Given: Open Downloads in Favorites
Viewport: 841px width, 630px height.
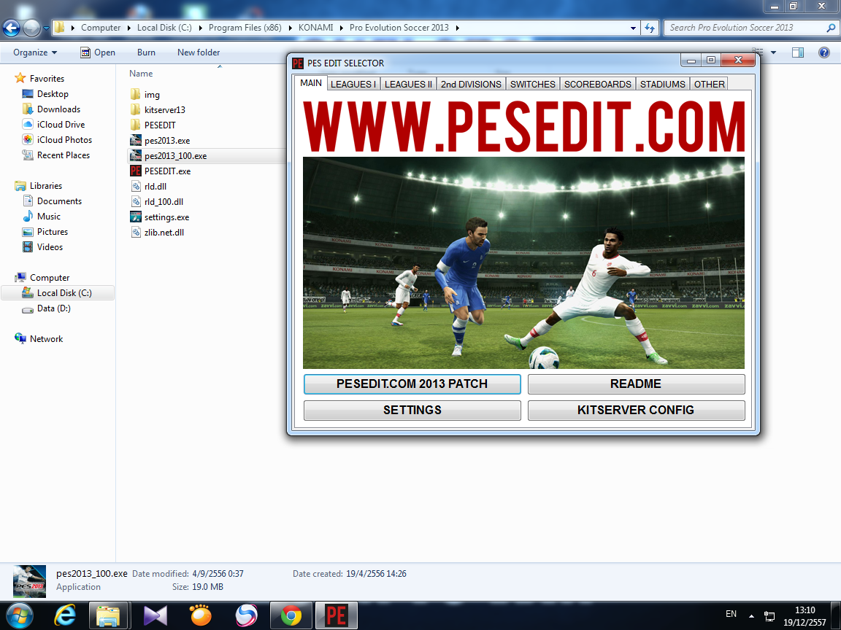Looking at the screenshot, I should tap(58, 109).
